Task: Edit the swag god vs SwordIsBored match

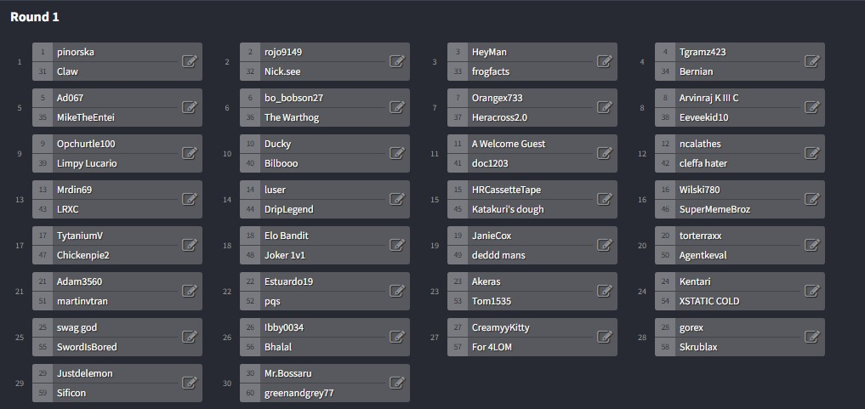Action: [190, 337]
